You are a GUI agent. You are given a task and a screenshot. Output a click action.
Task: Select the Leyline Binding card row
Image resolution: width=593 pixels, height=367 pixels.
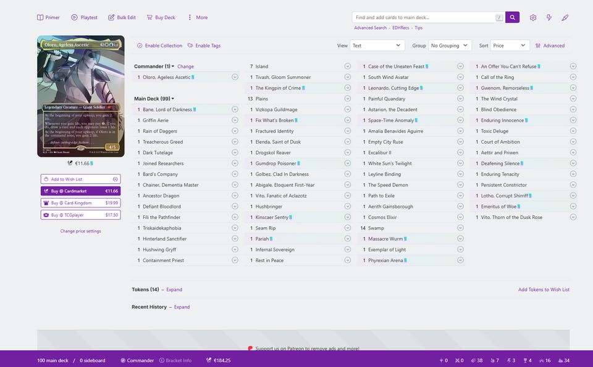[x=413, y=174]
